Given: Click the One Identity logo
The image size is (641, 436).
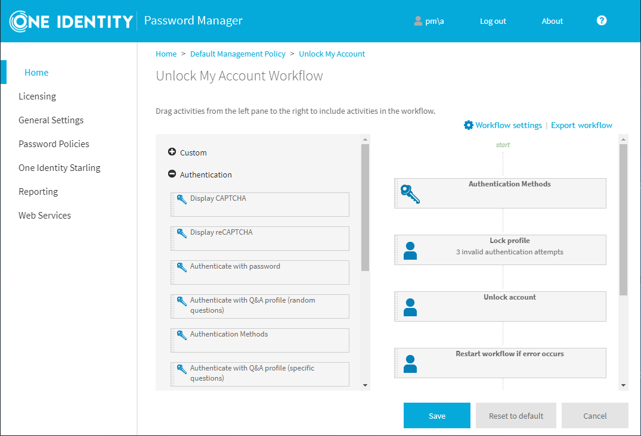Looking at the screenshot, I should tap(71, 21).
